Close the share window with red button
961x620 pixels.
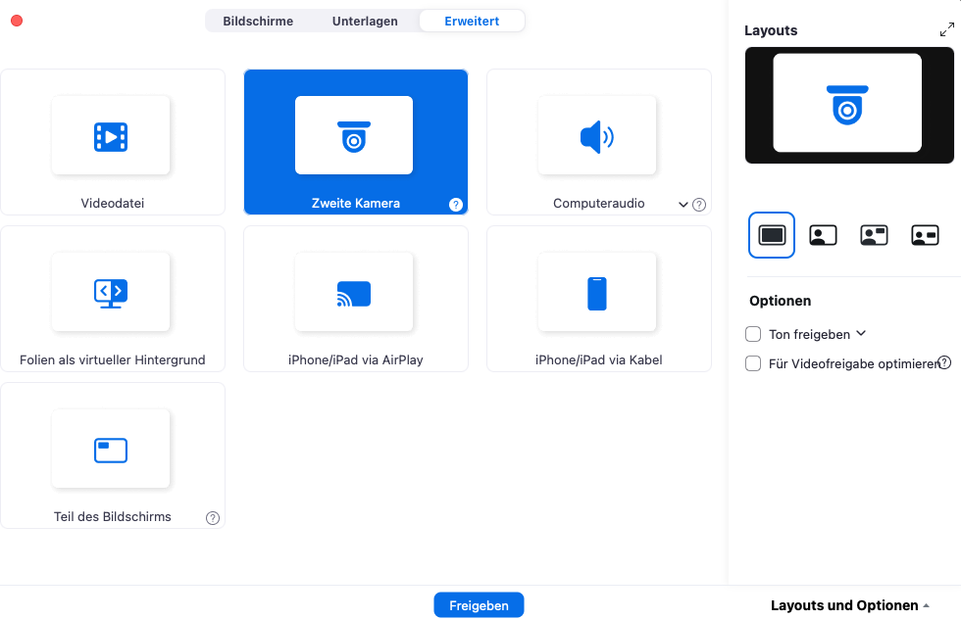point(17,21)
